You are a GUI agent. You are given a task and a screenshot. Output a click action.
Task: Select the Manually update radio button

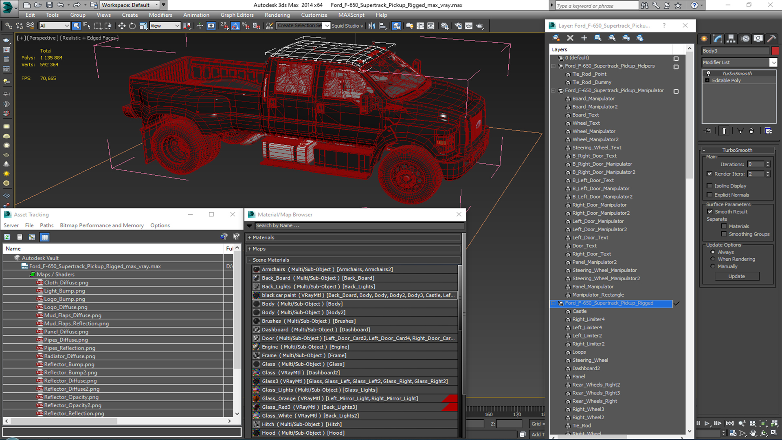[x=713, y=266]
